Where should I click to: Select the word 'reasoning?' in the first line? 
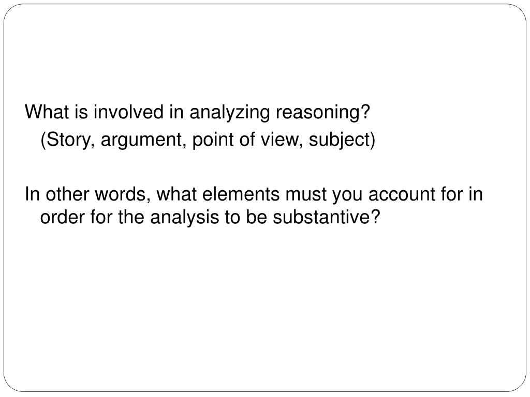(323, 113)
